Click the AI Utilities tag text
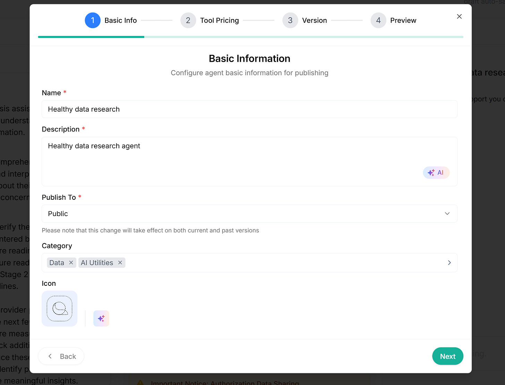 97,263
